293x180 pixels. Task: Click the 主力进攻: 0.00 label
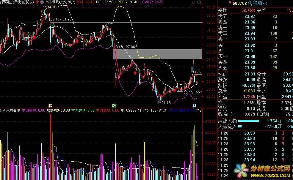pos(83,110)
